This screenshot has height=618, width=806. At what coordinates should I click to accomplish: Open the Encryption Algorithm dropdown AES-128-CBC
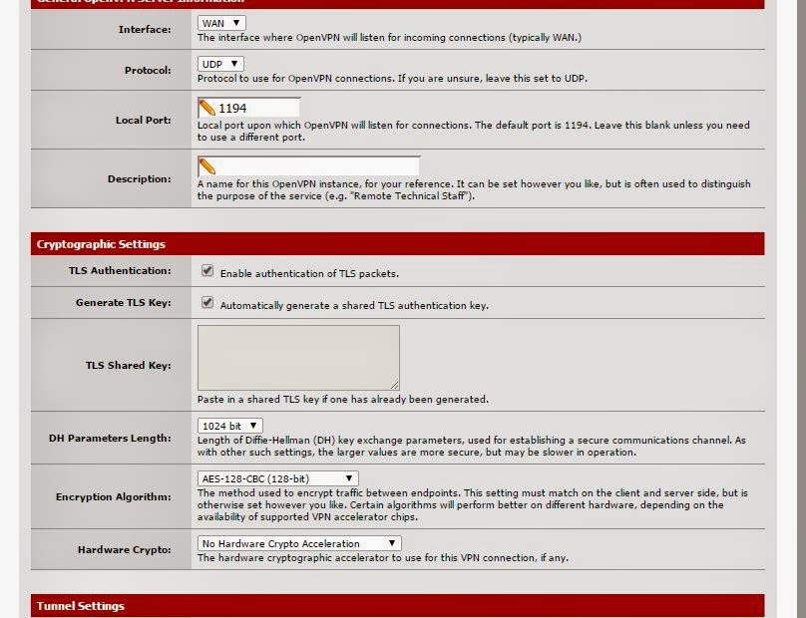click(277, 478)
